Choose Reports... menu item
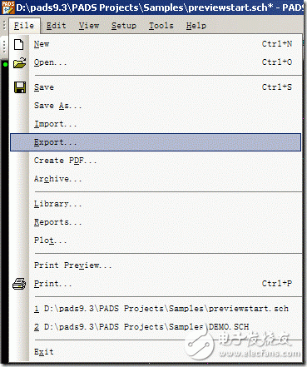The height and width of the screenshot is (367, 307). pyautogui.click(x=156, y=222)
